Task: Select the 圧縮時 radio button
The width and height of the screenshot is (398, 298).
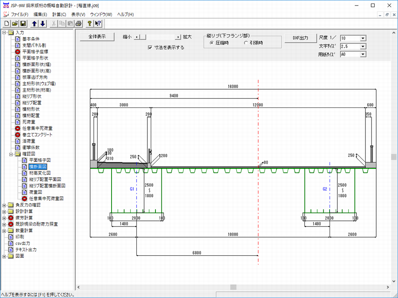Action: pos(211,43)
